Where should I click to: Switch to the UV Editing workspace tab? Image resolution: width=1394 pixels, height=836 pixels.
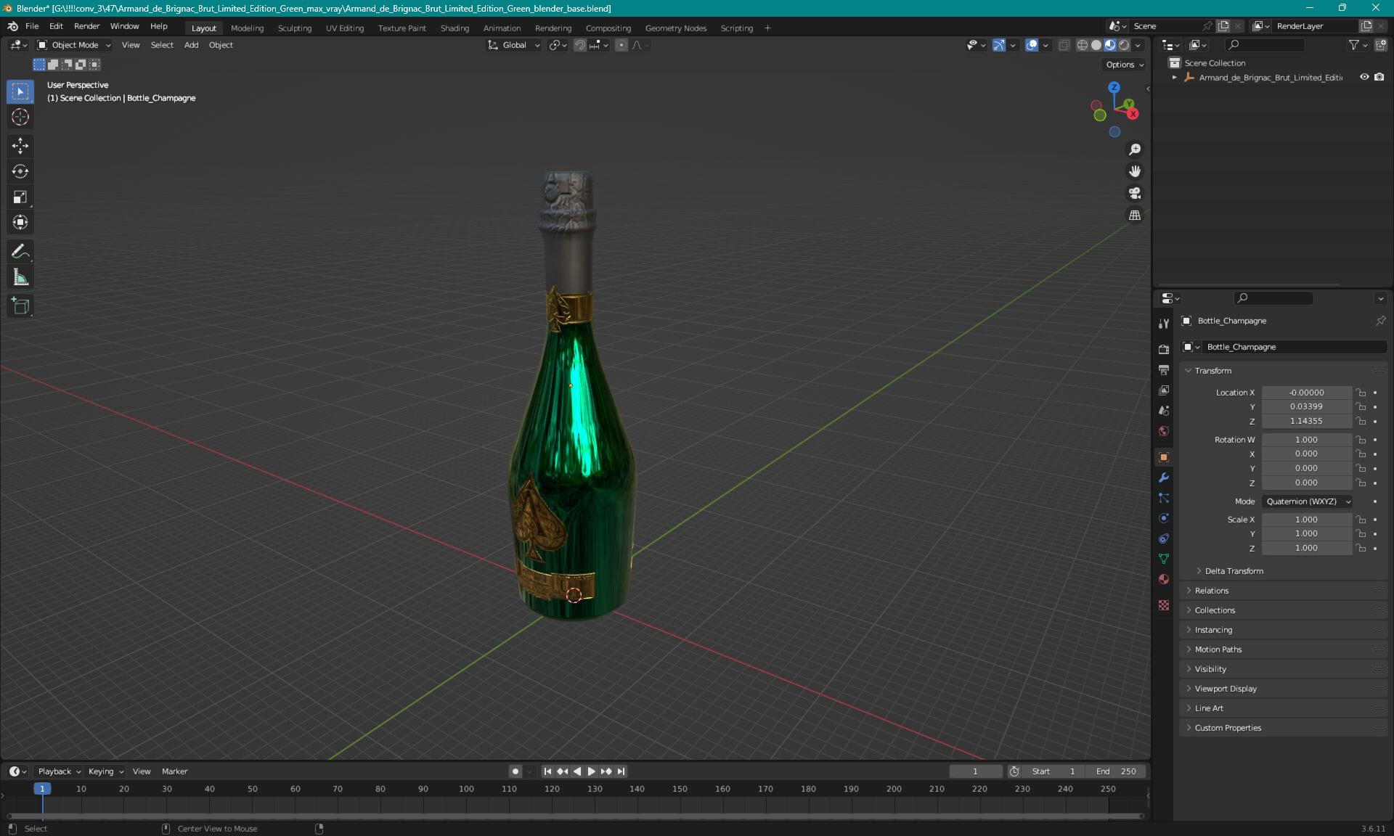[x=345, y=28]
